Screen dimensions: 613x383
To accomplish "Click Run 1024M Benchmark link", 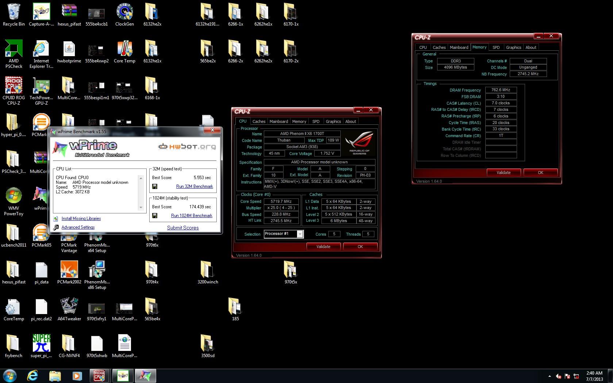I will point(192,216).
